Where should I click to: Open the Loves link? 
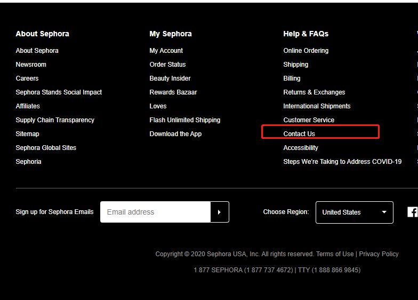click(x=158, y=106)
